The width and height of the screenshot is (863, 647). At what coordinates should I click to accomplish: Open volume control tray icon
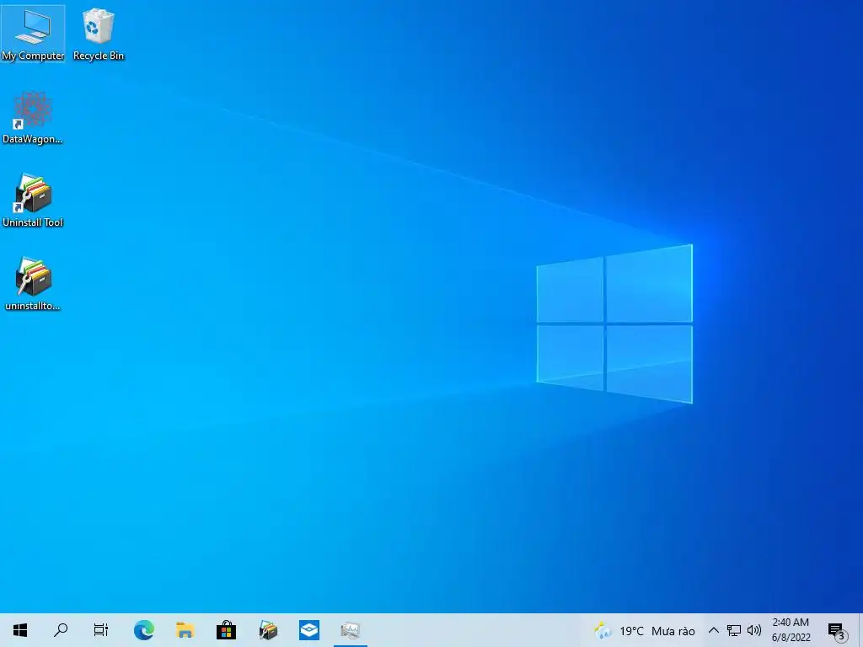pyautogui.click(x=754, y=630)
